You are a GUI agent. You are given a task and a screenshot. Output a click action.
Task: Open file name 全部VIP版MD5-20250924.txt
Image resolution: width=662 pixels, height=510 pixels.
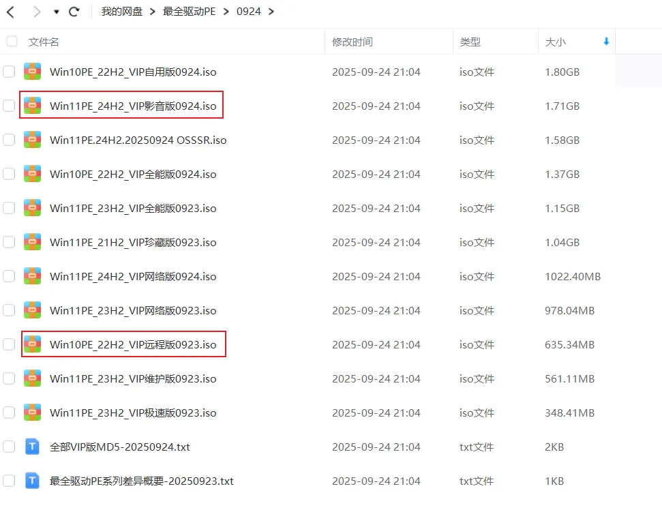click(x=120, y=447)
